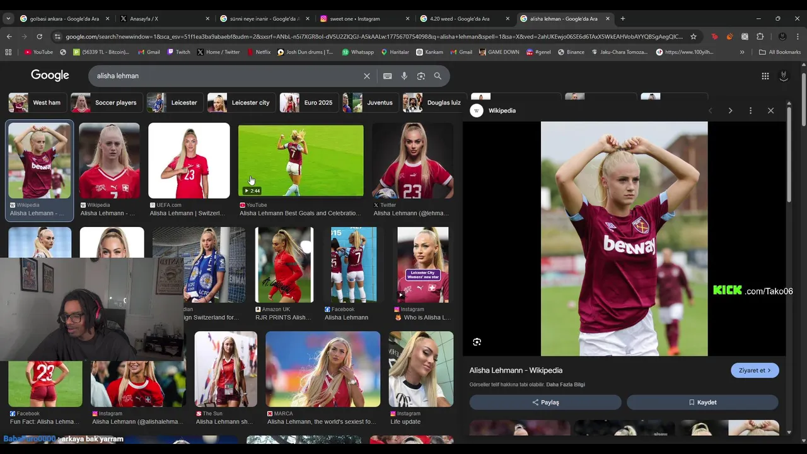Viewport: 807px width, 454px height.
Task: Open the Google account avatar
Action: coord(784,76)
